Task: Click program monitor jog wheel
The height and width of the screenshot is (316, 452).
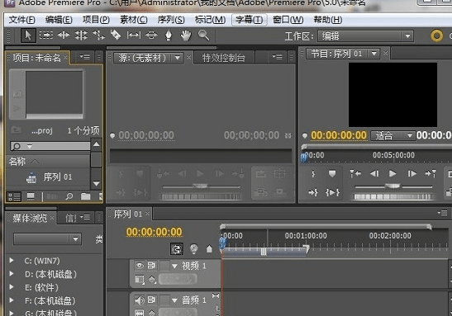Action: 393,197
